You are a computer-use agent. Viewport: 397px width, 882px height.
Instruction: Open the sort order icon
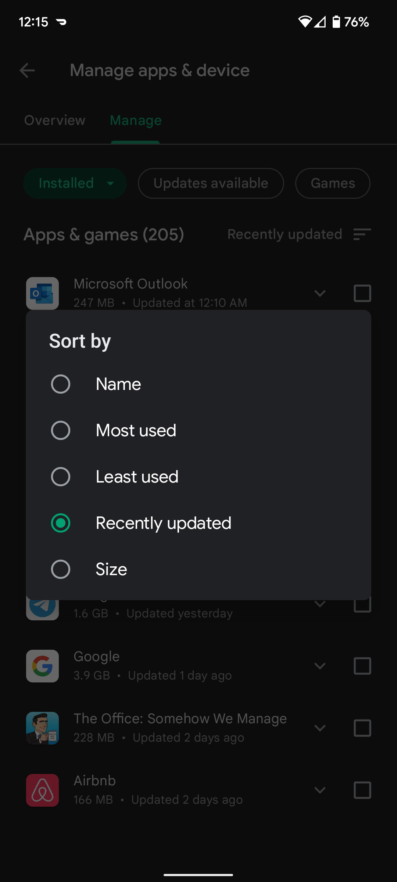tap(362, 234)
